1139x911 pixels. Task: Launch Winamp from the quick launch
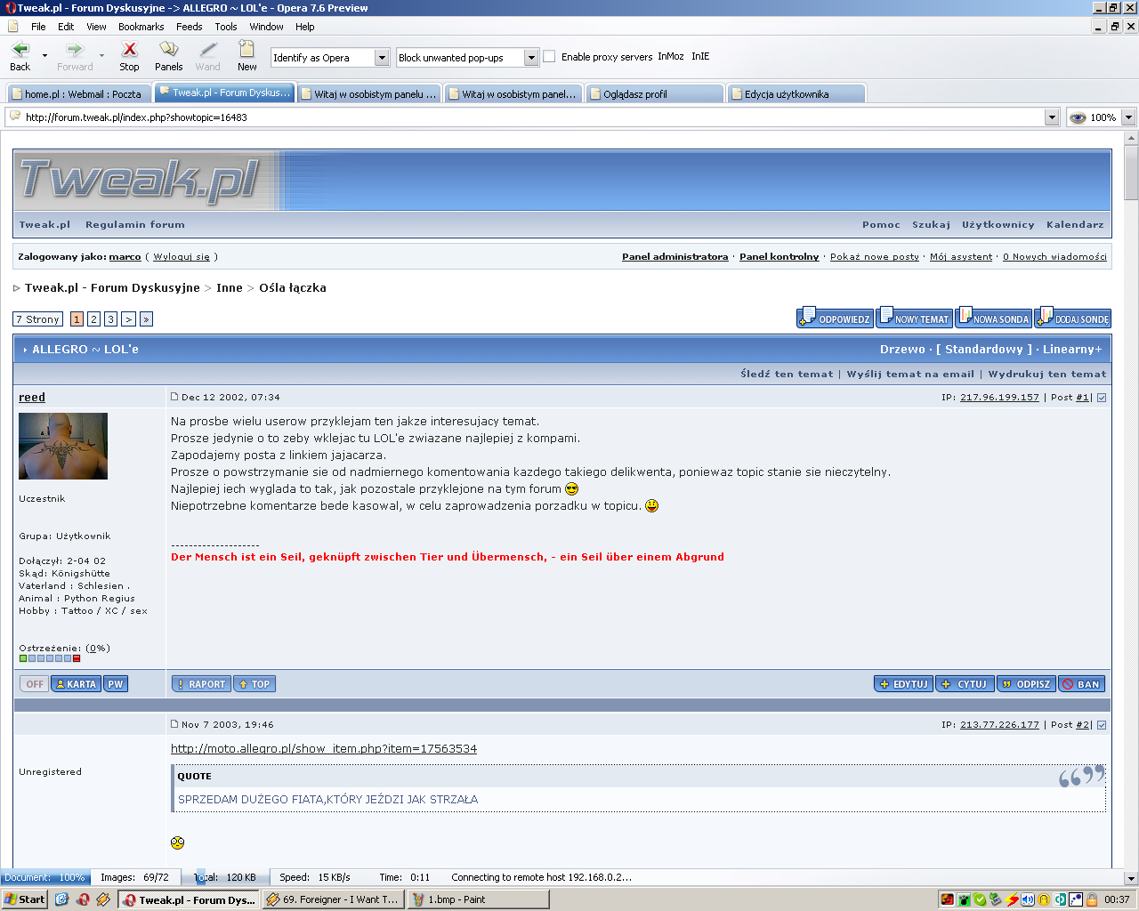point(103,899)
